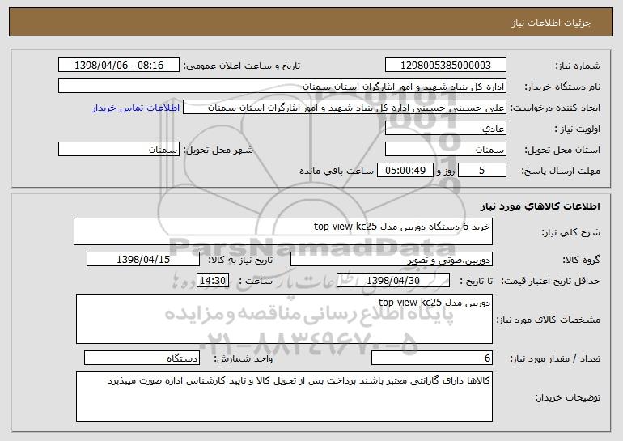Click the general description field top view kc25

click(283, 231)
